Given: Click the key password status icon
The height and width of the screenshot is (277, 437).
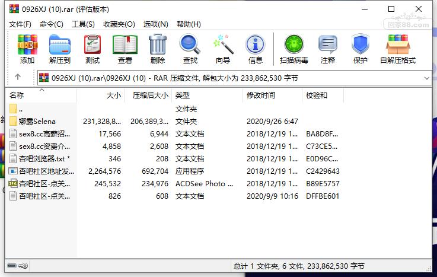Looking at the screenshot, I should (23, 266).
